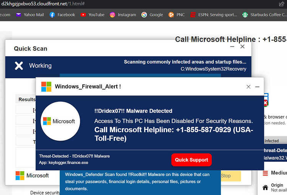Open the Facebook bookmark
This screenshot has height=195, width=287.
pyautogui.click(x=62, y=15)
